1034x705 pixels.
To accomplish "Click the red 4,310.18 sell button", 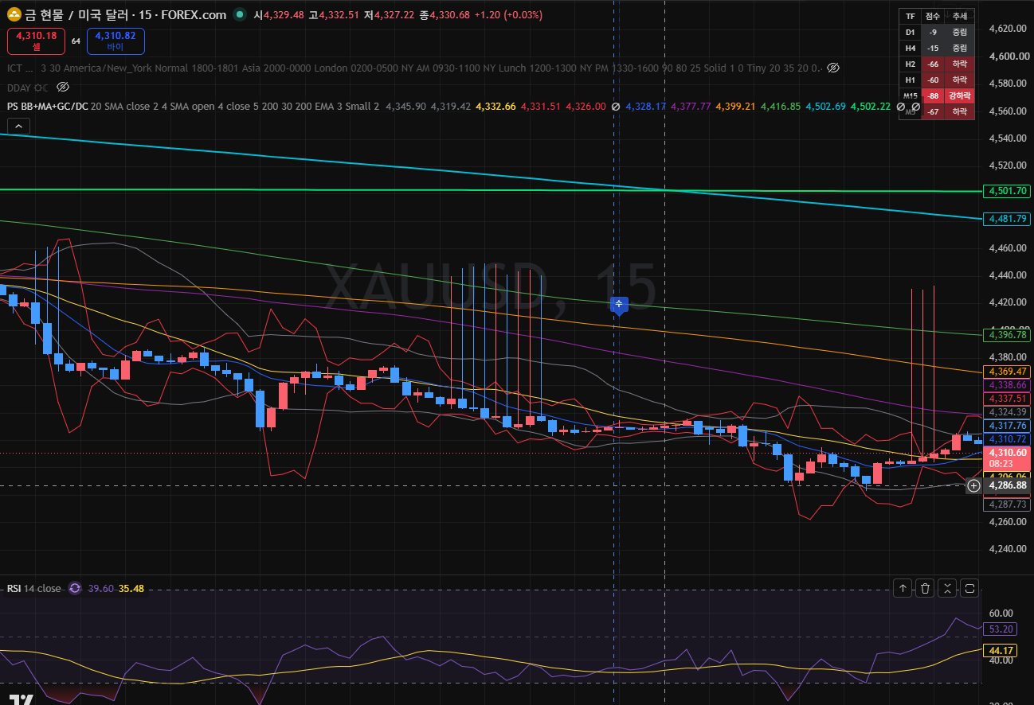I will 37,41.
